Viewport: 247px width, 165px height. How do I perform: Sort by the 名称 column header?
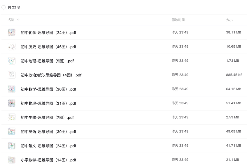click(x=11, y=20)
